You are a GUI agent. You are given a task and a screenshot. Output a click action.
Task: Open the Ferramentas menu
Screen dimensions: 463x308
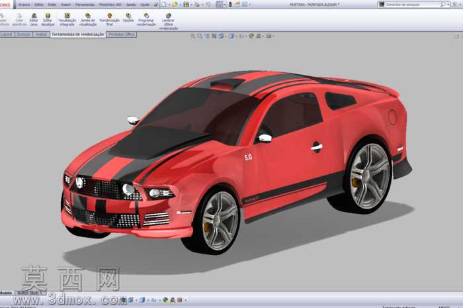coord(85,5)
